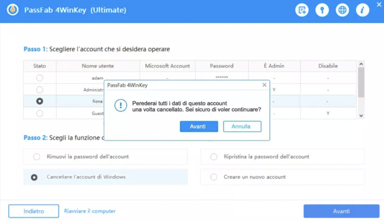Click the Indietro back button
The width and height of the screenshot is (384, 220).
click(x=34, y=211)
